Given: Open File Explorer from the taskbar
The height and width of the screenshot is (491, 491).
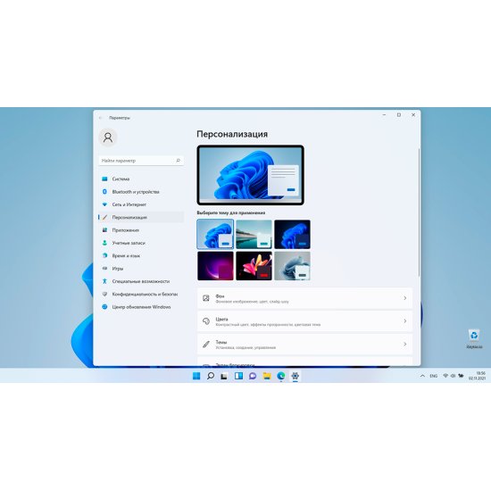Looking at the screenshot, I should 267,376.
